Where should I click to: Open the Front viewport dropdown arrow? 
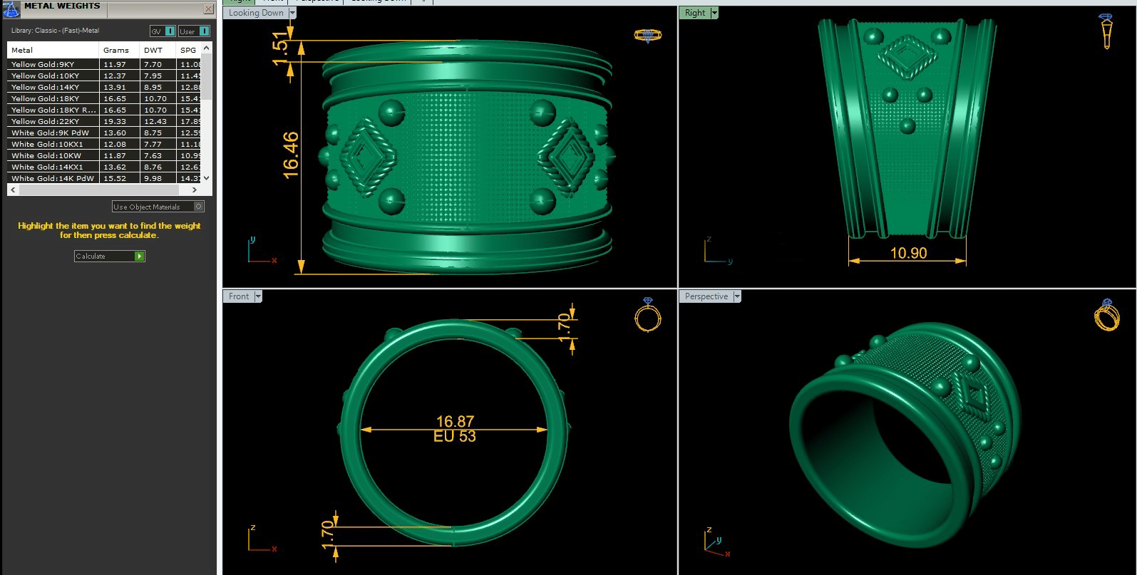258,296
